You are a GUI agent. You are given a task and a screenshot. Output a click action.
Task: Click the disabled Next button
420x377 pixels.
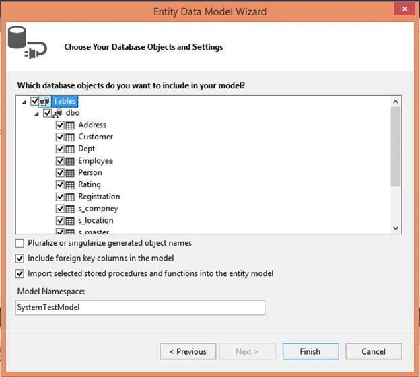(248, 351)
